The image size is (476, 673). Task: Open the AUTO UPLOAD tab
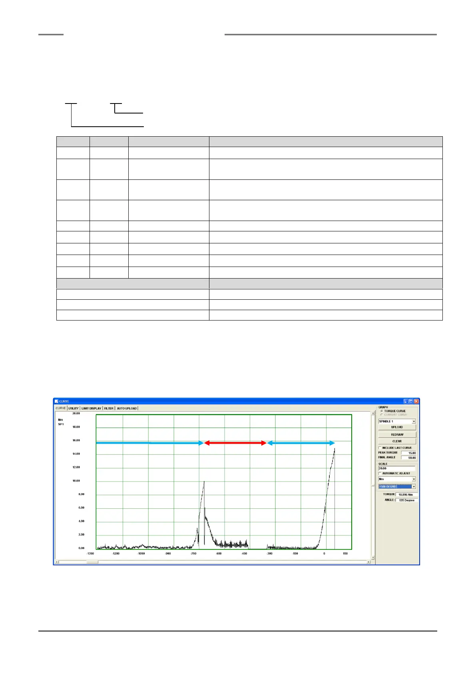[127, 408]
